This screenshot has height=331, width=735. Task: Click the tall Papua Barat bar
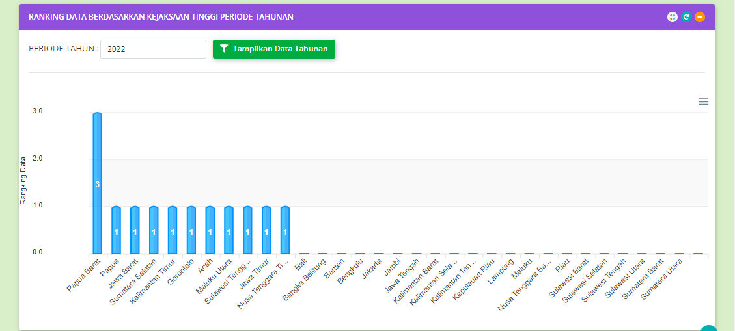[97, 183]
